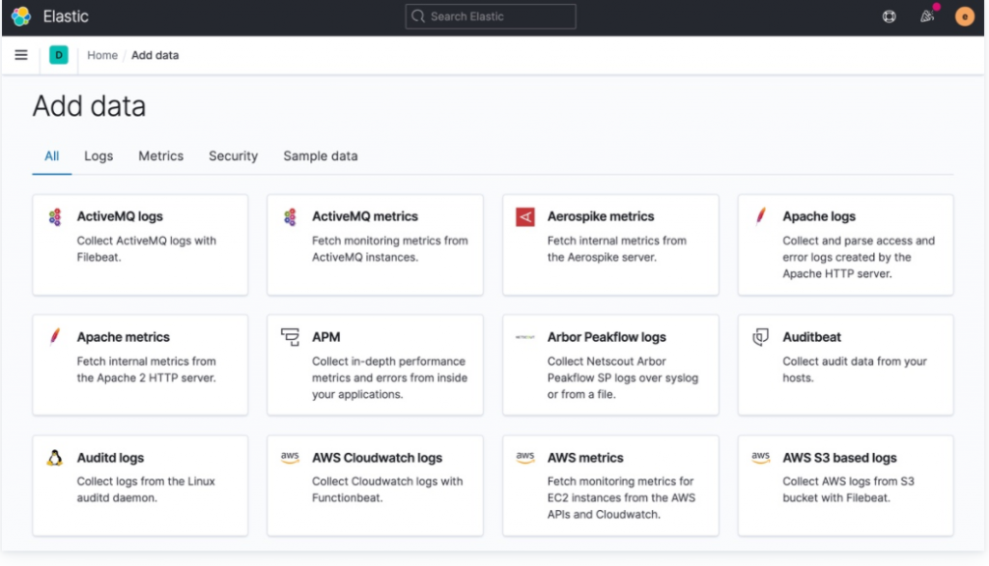Screen dimensions: 989x566
Task: Click the search magnifier icon
Action: 417,16
